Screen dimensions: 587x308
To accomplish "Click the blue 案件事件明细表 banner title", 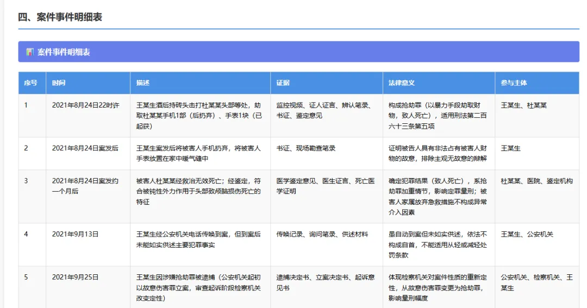I will [x=64, y=52].
